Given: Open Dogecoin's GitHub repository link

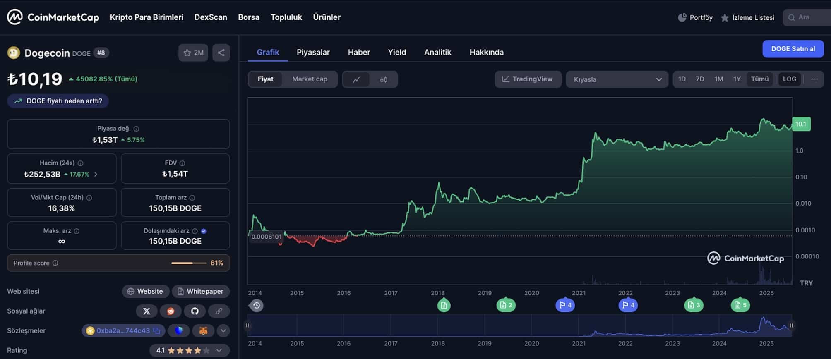Looking at the screenshot, I should (195, 311).
